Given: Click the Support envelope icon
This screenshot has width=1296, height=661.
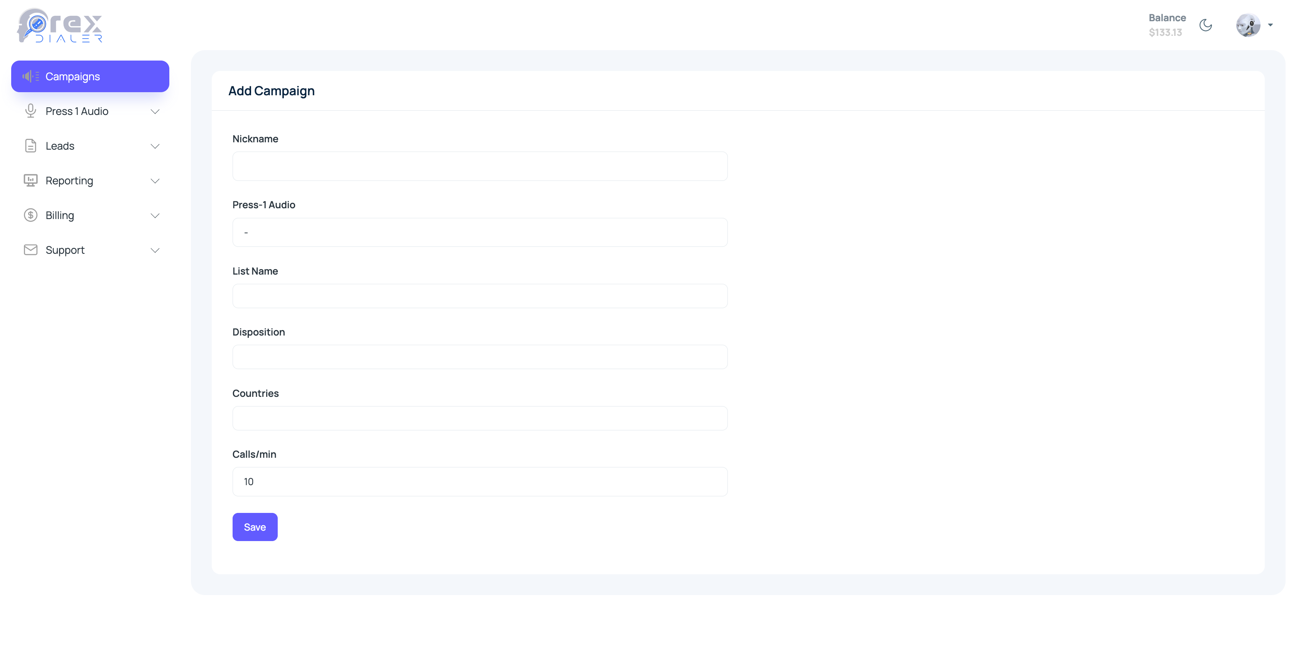Looking at the screenshot, I should [x=30, y=250].
